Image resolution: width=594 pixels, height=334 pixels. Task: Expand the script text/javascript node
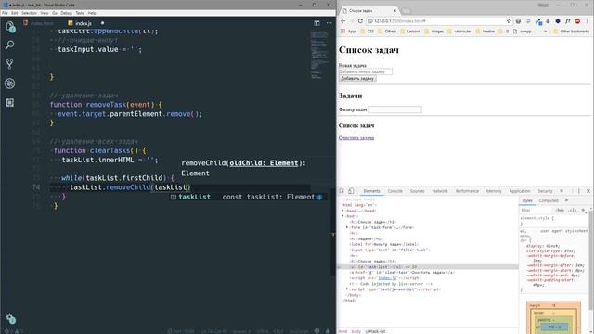pyautogui.click(x=346, y=289)
